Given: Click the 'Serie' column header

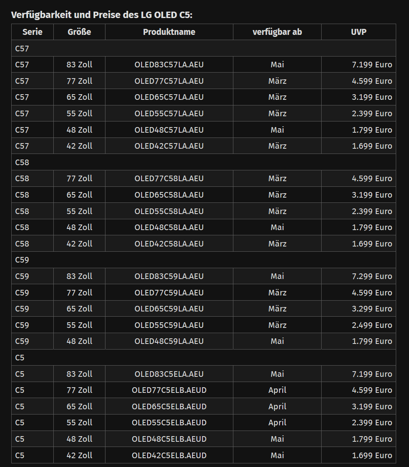Looking at the screenshot, I should point(32,32).
